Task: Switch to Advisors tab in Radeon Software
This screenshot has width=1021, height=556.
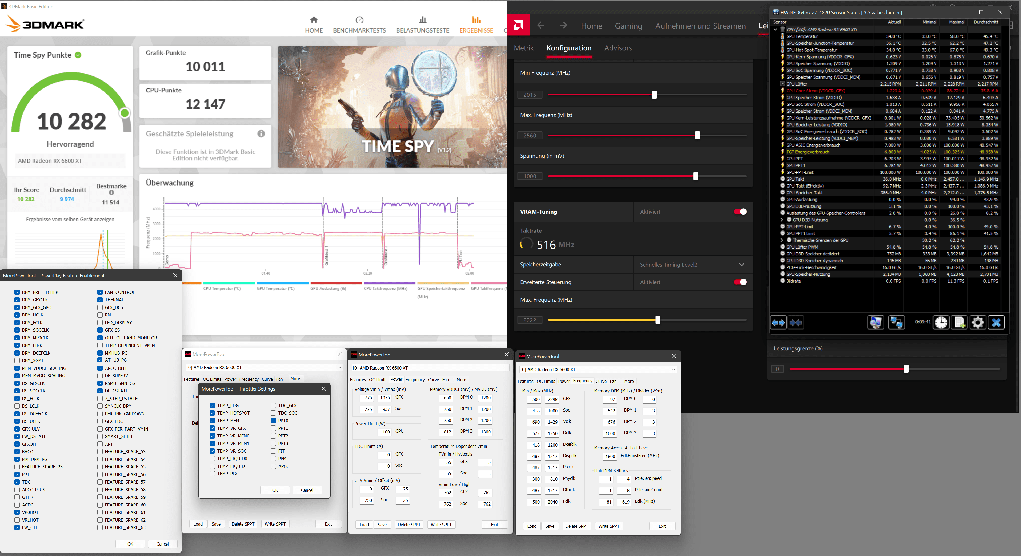Action: 618,48
